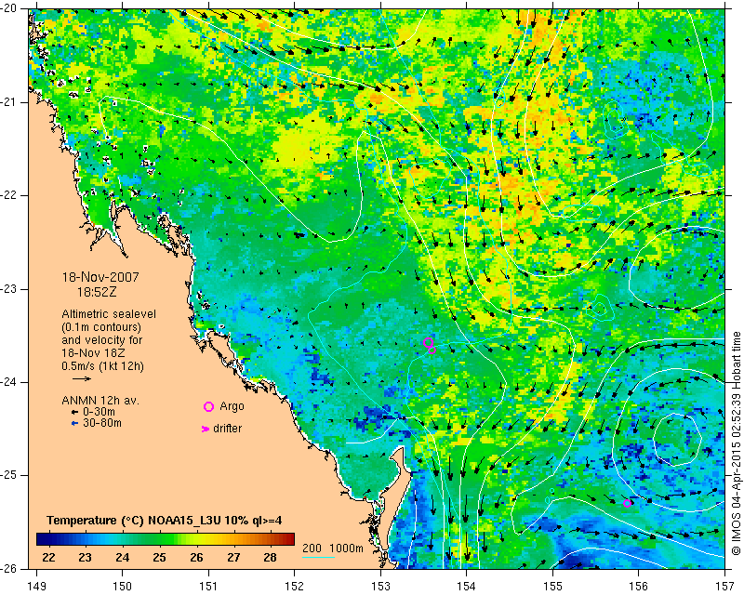
Task: Click the "30-80m" depth label
Action: (x=102, y=423)
